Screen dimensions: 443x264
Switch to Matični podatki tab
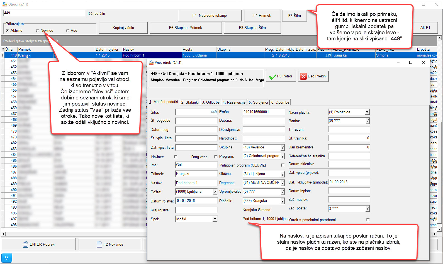tap(164, 102)
